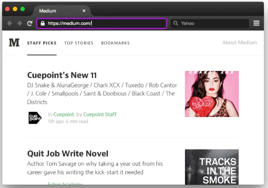Screen dimensions: 268x188
Task: Open the Cuepoint publication link
Action: pyautogui.click(x=63, y=114)
